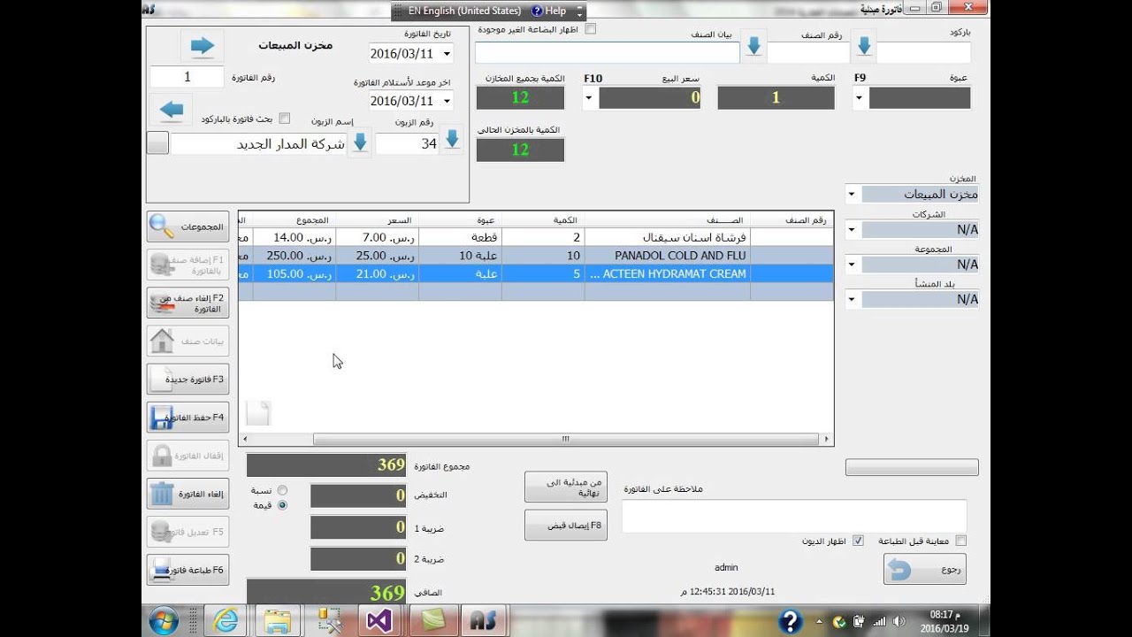Toggle search invoice by barcode checkbox
The width and height of the screenshot is (1132, 637).
(285, 118)
